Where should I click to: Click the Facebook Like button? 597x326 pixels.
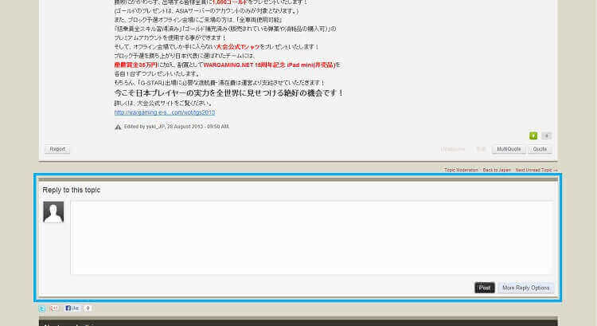pos(72,308)
